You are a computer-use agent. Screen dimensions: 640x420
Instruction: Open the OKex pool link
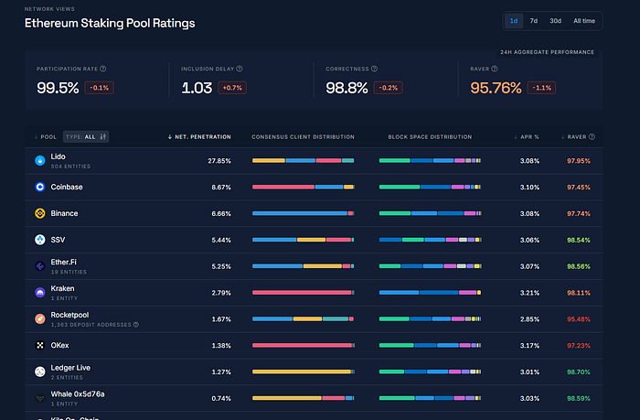pyautogui.click(x=59, y=346)
